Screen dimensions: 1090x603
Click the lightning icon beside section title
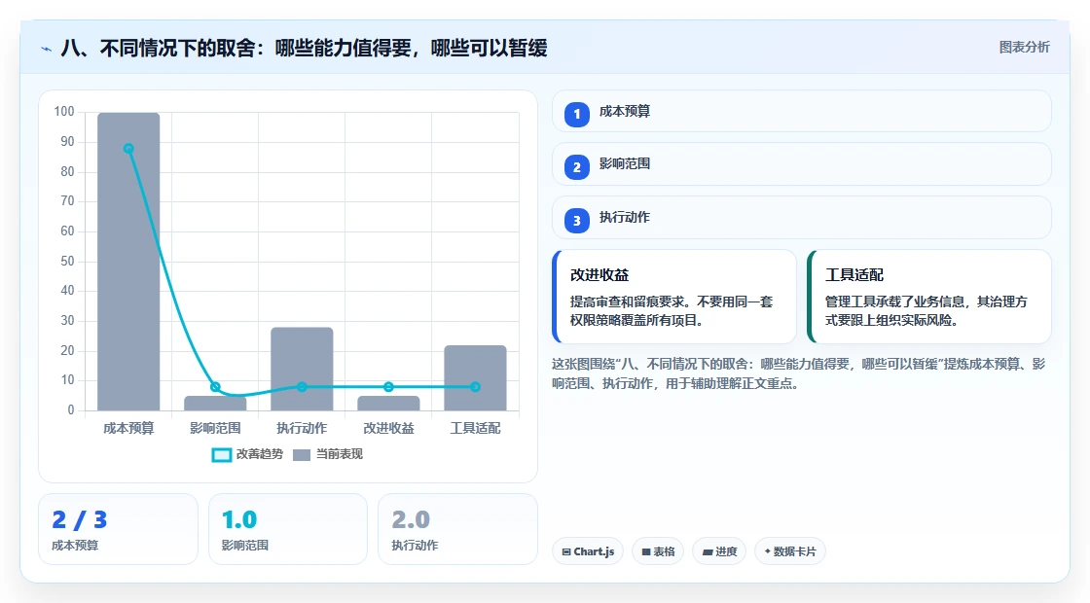point(47,49)
